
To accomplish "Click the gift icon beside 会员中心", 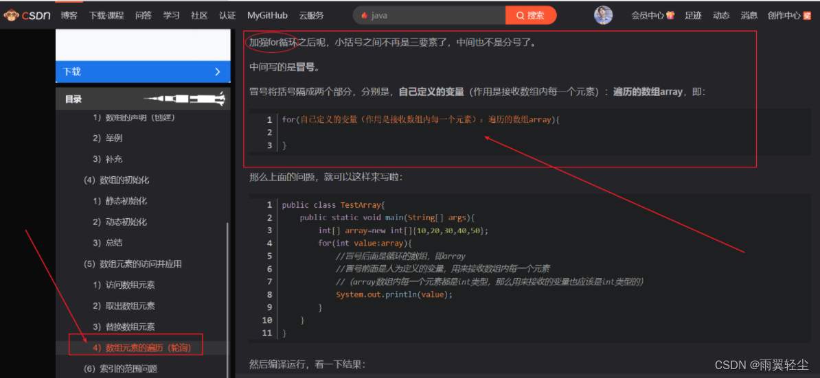I will (x=670, y=14).
